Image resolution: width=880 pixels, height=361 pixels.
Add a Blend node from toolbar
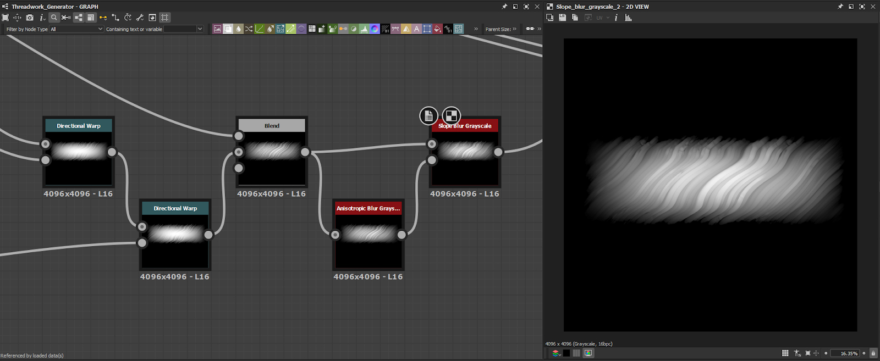(228, 29)
